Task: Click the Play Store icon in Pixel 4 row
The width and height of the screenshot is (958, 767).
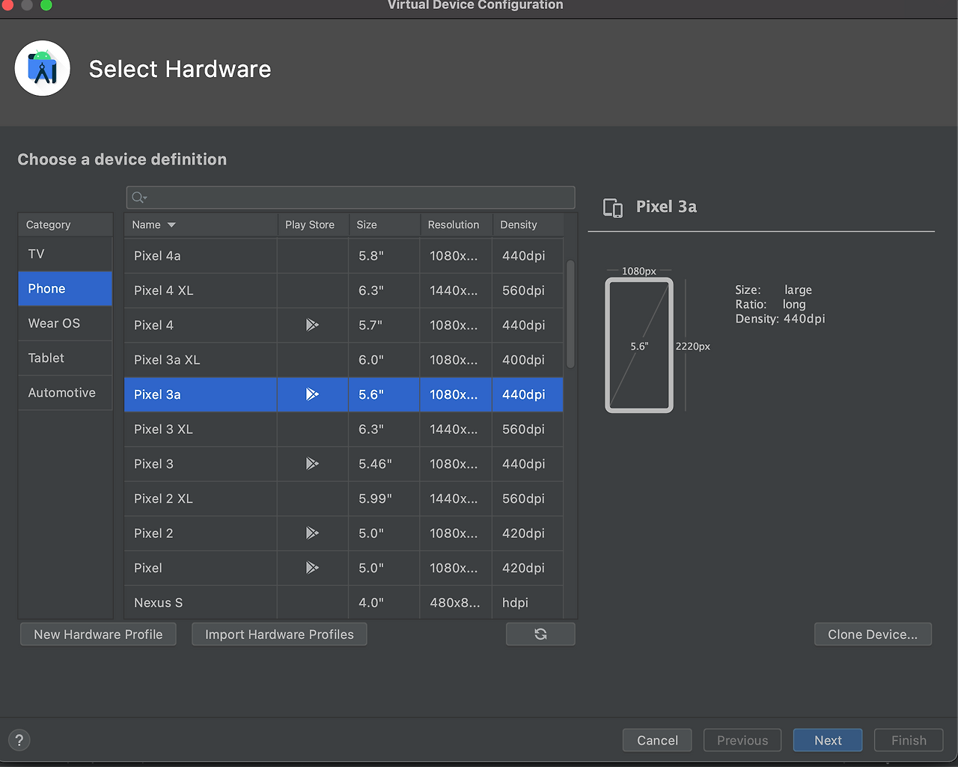Action: click(x=312, y=325)
